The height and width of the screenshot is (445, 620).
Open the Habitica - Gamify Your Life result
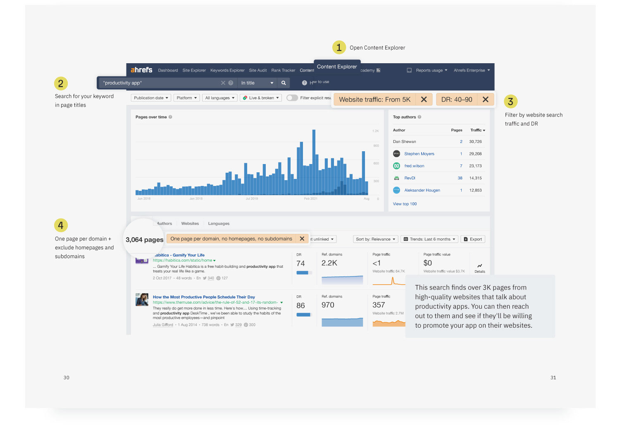[x=179, y=255]
